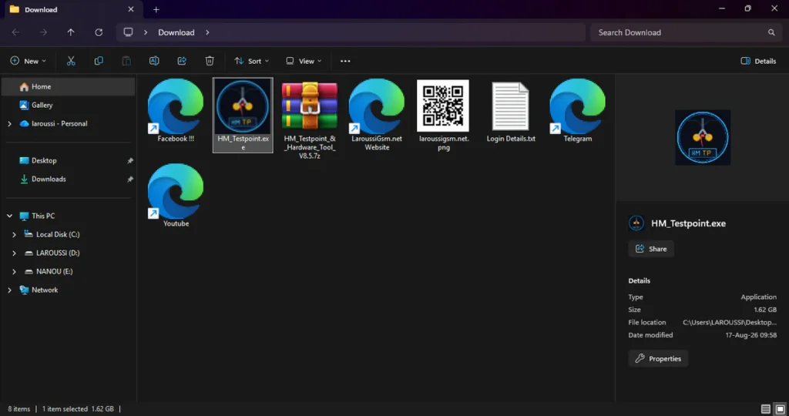
Task: Rename the selected file via rename icon
Action: tap(154, 61)
